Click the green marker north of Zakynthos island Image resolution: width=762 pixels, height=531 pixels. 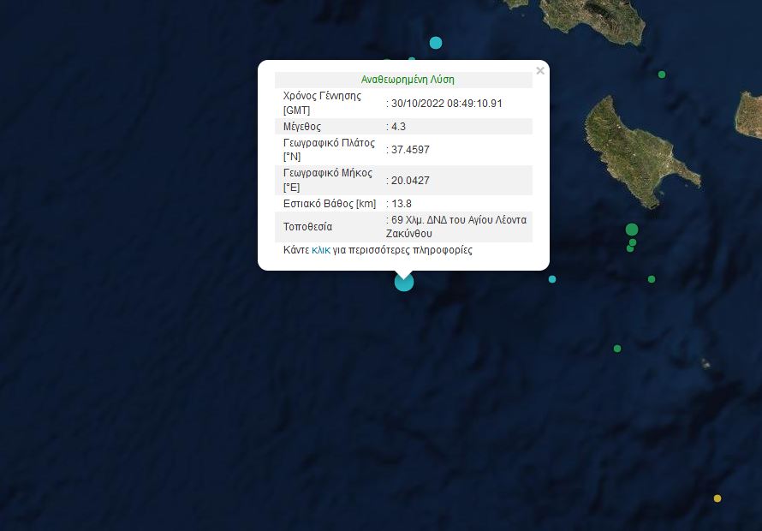pos(662,75)
